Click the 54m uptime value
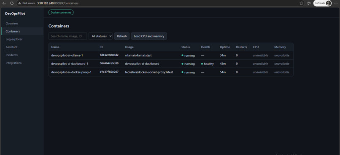 [x=223, y=72]
